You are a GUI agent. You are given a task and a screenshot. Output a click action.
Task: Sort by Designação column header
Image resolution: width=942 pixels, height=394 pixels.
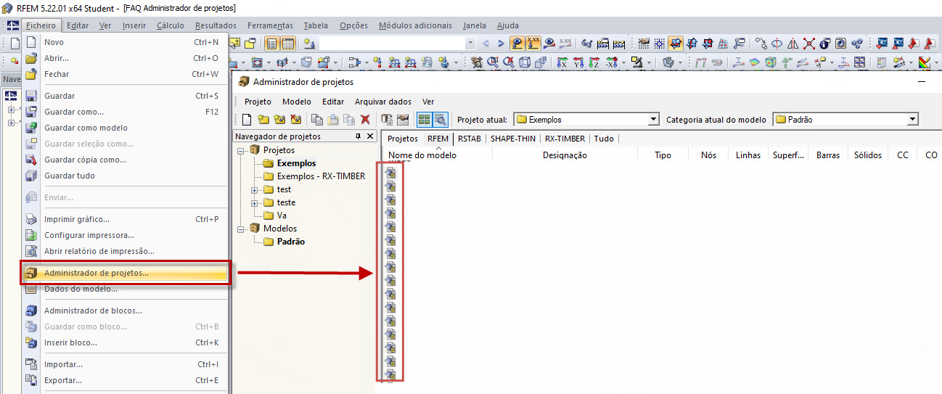[x=565, y=155]
